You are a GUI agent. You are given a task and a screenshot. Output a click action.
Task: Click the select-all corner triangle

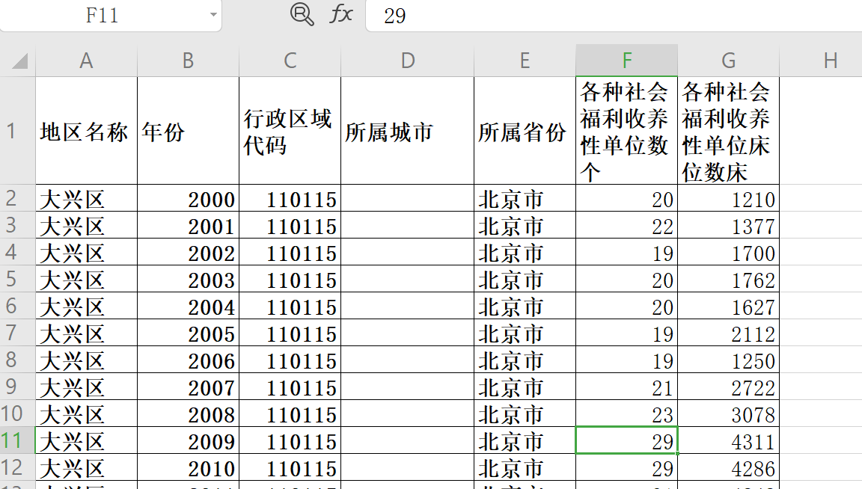(19, 61)
